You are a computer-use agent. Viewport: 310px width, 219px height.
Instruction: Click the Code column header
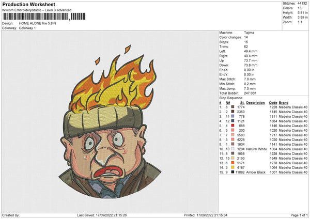point(273,103)
